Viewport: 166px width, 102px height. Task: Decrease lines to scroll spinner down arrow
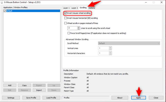tap(79, 29)
